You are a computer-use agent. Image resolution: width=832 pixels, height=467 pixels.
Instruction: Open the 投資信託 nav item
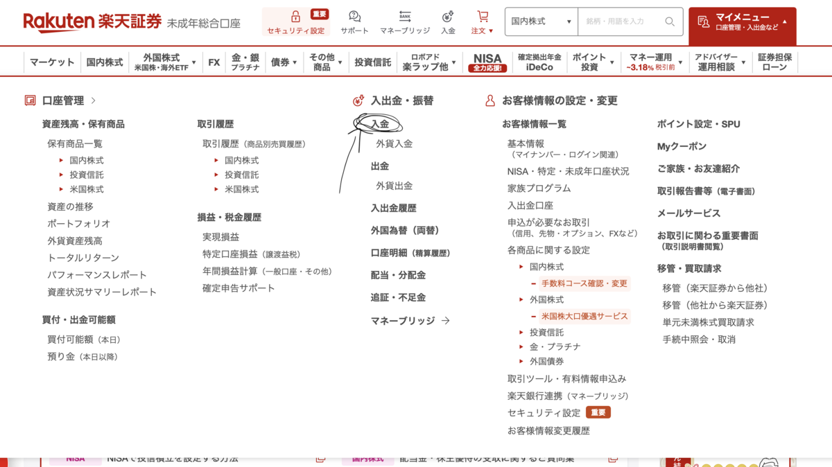(372, 62)
